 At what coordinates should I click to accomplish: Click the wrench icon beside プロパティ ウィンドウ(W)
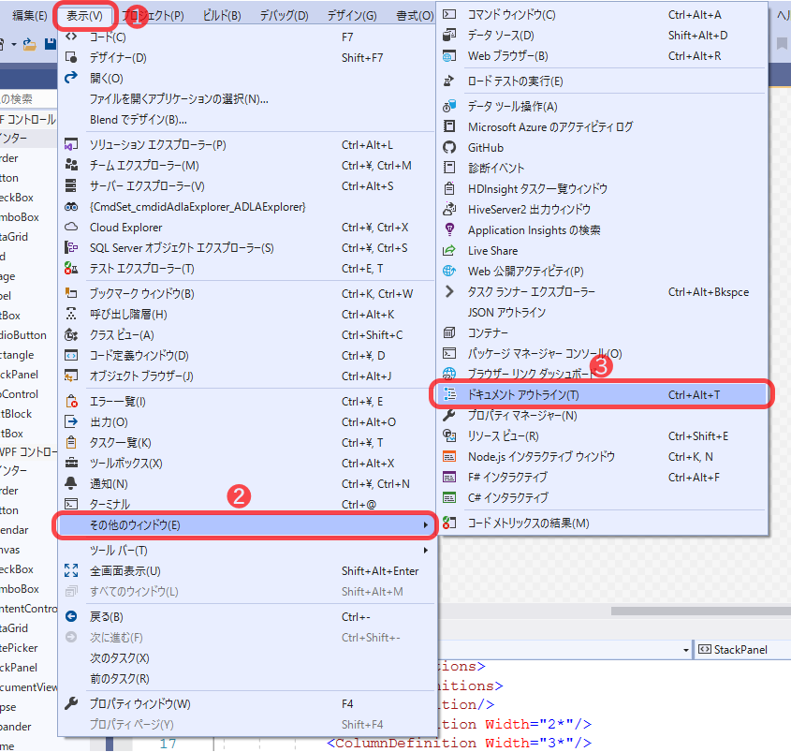[x=71, y=703]
